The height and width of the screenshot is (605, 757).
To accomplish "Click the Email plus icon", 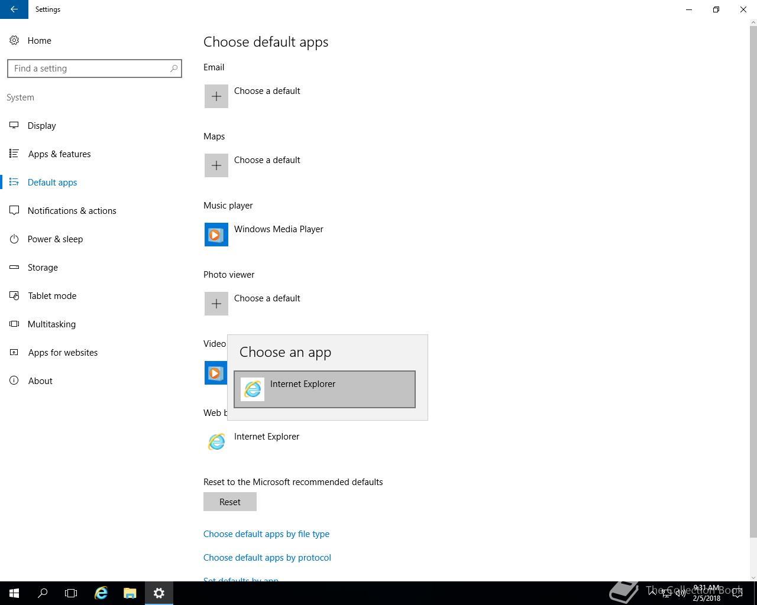I will click(216, 96).
